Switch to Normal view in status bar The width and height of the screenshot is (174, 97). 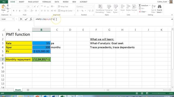coord(137,93)
